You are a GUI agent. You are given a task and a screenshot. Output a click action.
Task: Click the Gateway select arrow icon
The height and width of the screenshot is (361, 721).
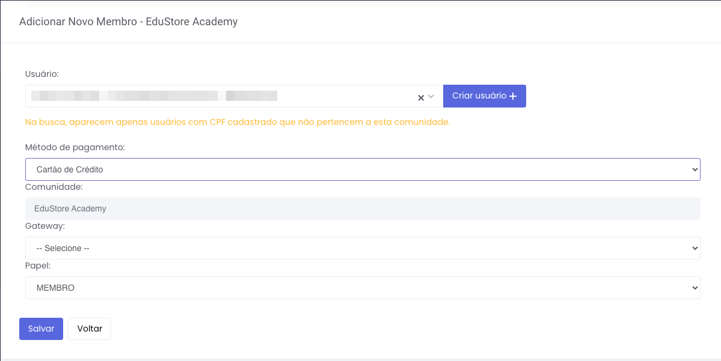click(695, 248)
